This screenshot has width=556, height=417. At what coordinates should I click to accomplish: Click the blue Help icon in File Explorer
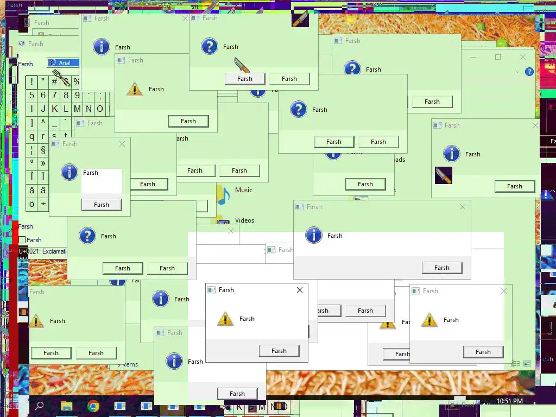(529, 72)
